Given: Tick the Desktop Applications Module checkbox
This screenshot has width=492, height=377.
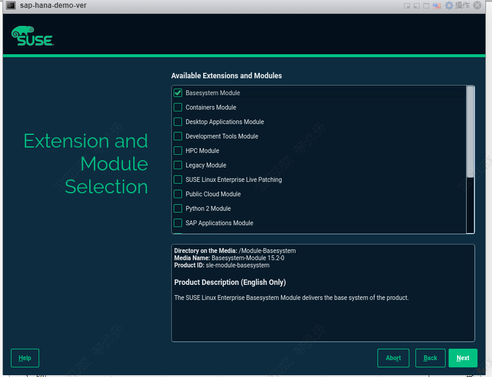Looking at the screenshot, I should (178, 122).
